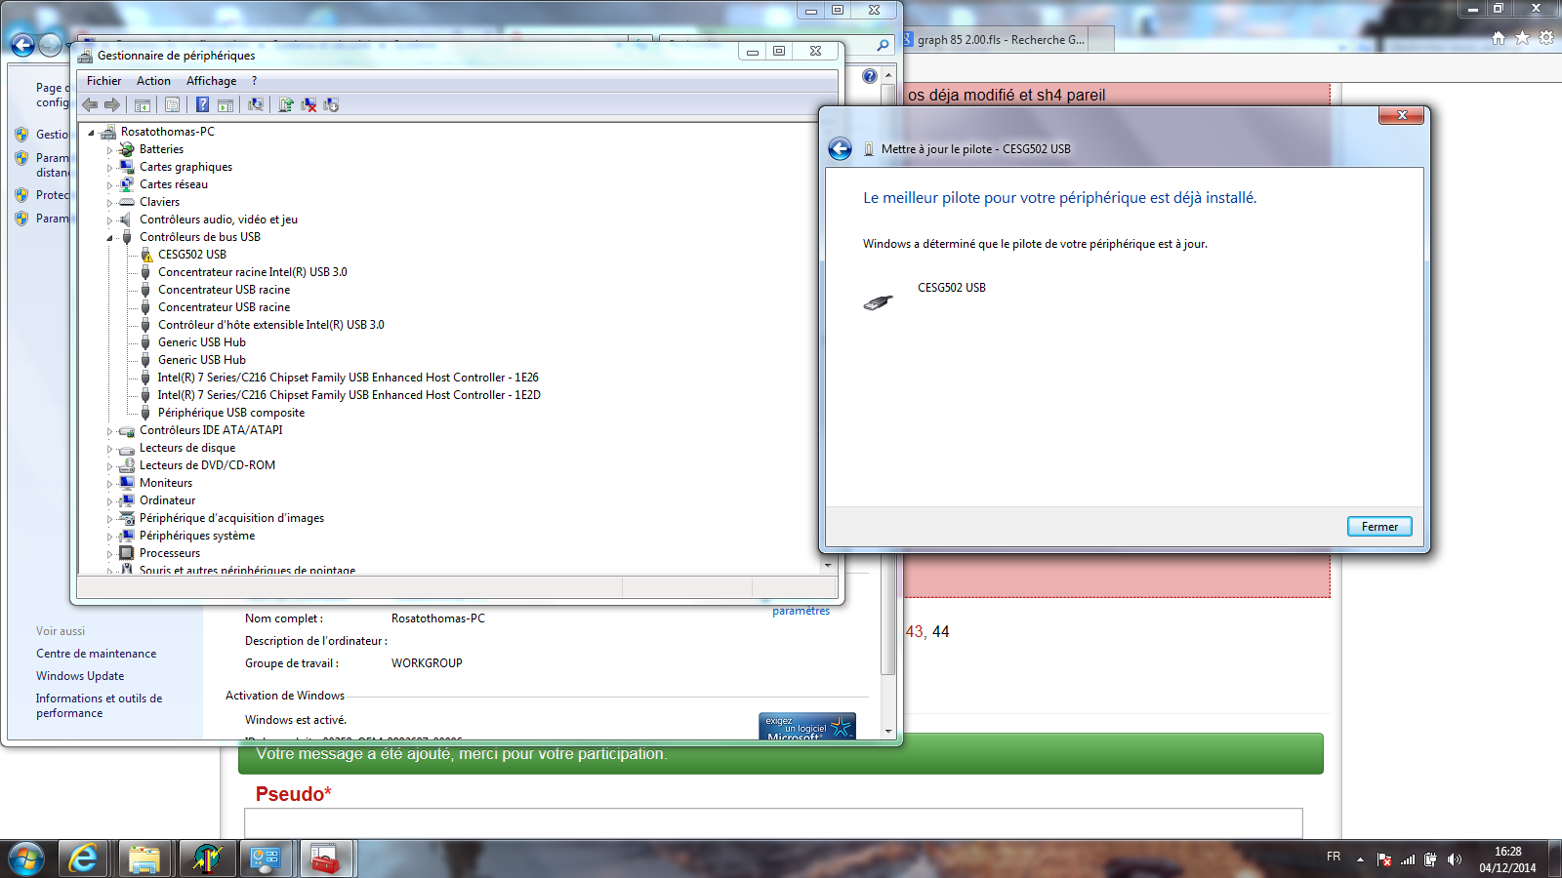Click the blue Help question-mark toolbar icon
This screenshot has width=1562, height=878.
[202, 105]
